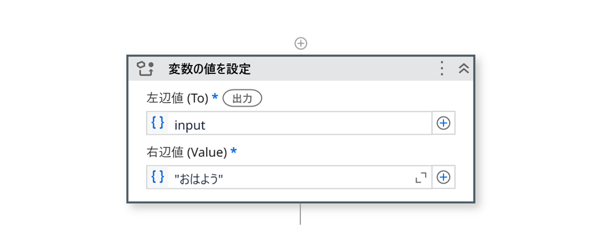Click the plus button beside 左辺値 field
Image resolution: width=597 pixels, height=245 pixels.
pyautogui.click(x=444, y=123)
